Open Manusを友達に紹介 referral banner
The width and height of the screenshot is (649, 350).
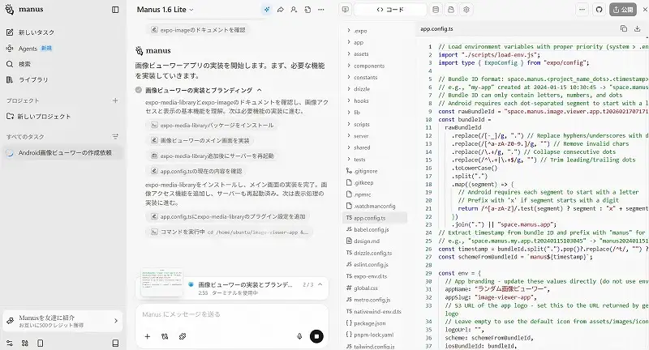tap(63, 321)
